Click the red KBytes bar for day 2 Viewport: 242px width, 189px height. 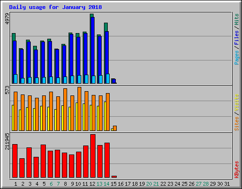click(22, 168)
